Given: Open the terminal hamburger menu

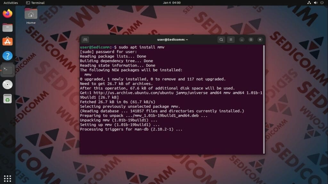Looking at the screenshot, I should (231, 40).
